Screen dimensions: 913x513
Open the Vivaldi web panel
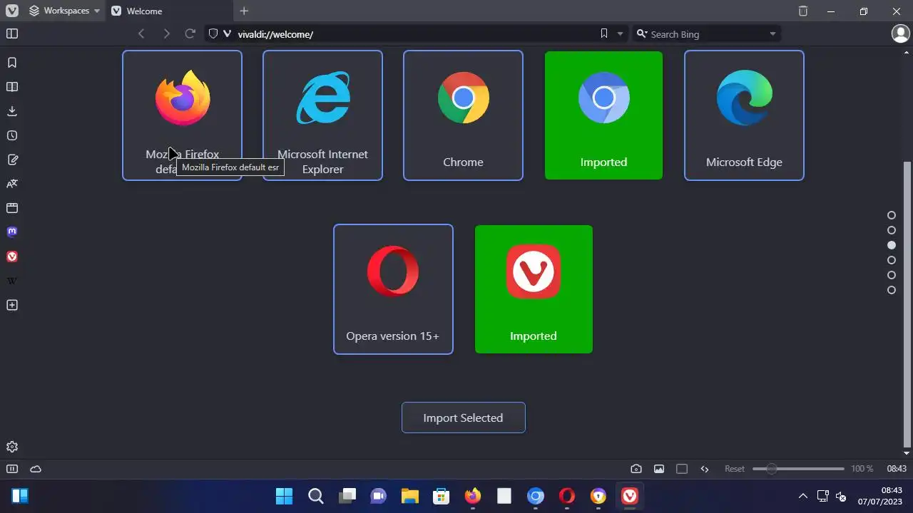coord(12,256)
